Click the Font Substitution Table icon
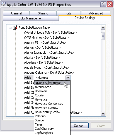Viewport: 114px width, 135px height. tap(15, 27)
